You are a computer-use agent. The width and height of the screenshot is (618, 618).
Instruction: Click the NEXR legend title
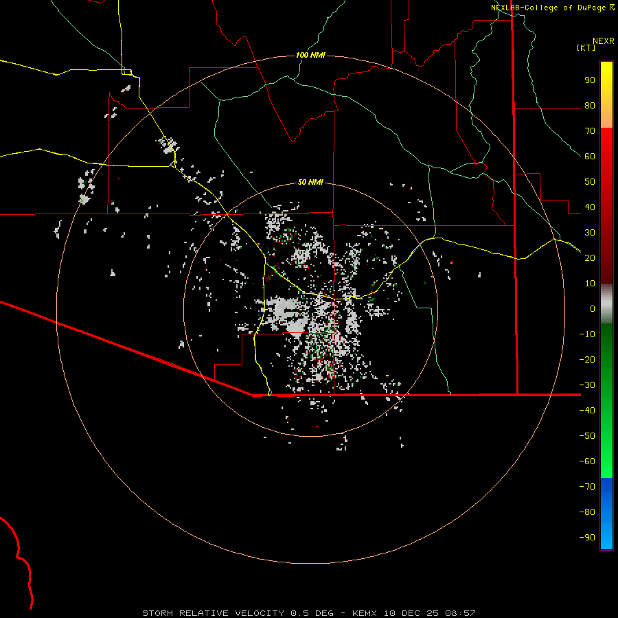603,41
